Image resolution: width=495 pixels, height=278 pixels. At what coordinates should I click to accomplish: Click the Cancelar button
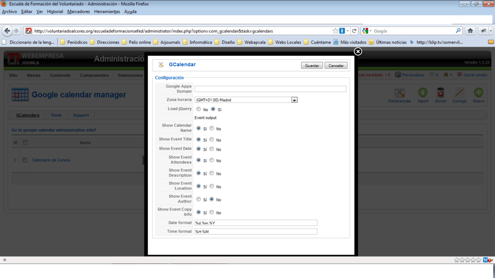point(336,66)
